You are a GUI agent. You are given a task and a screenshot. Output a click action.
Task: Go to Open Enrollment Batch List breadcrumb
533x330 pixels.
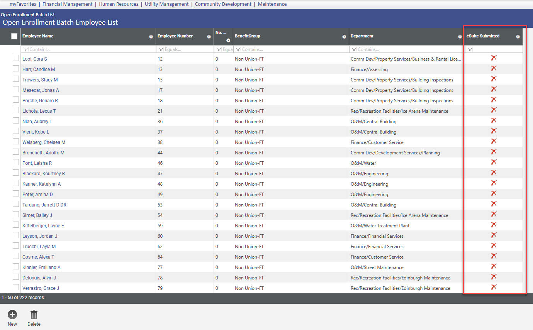(x=28, y=15)
